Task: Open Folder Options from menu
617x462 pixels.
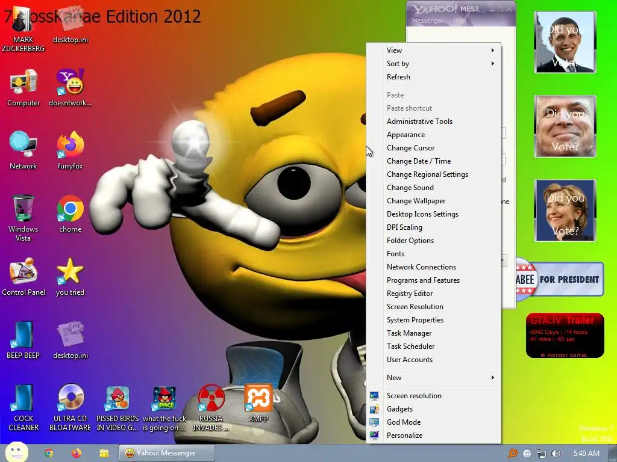Action: click(x=434, y=241)
